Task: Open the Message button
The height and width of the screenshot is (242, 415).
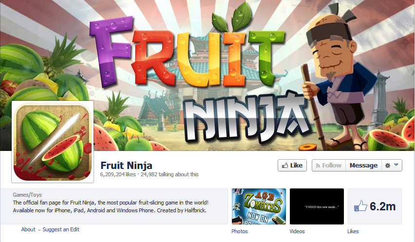Action: pyautogui.click(x=363, y=165)
